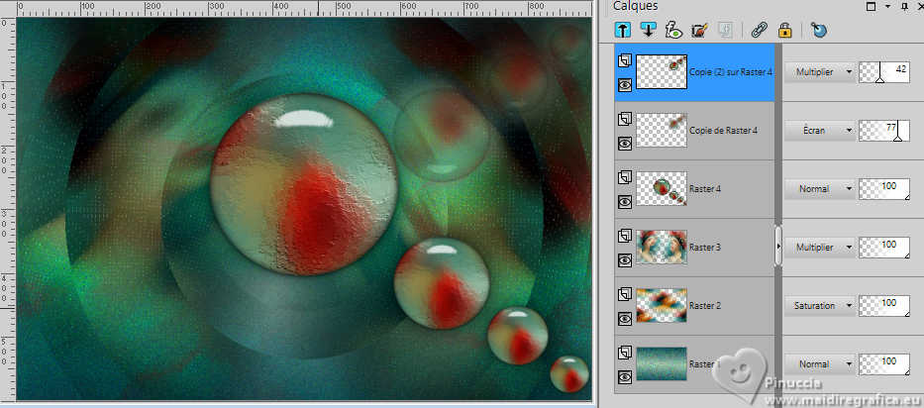Click the lock transparency padlock icon
The height and width of the screenshot is (408, 924).
coord(784,29)
